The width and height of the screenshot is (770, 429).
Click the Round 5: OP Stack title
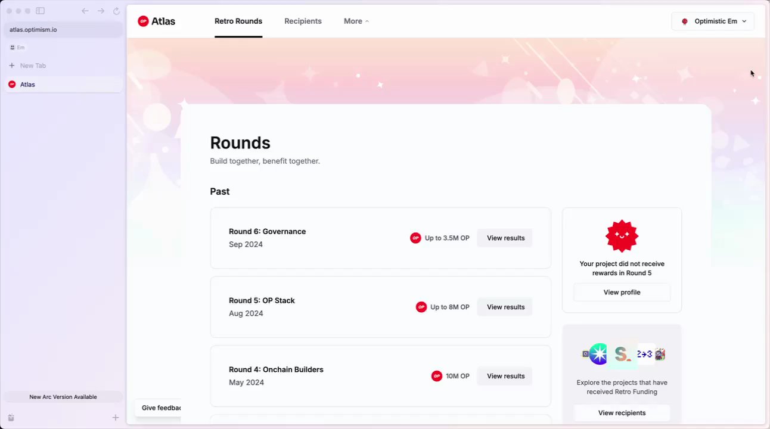tap(262, 300)
